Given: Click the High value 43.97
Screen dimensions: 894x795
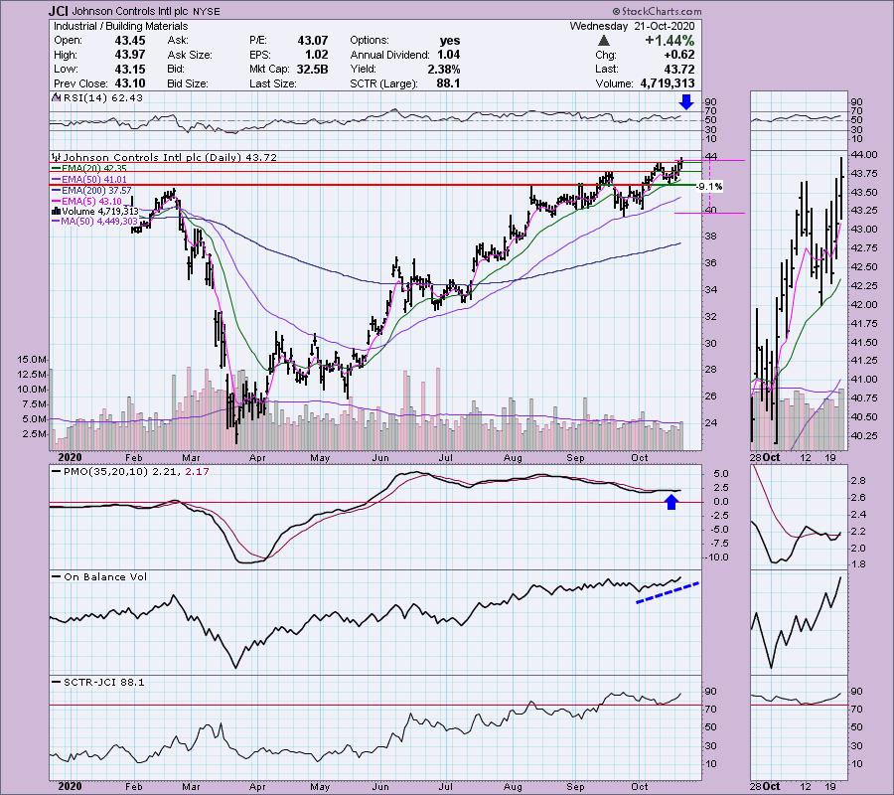Looking at the screenshot, I should click(x=130, y=55).
